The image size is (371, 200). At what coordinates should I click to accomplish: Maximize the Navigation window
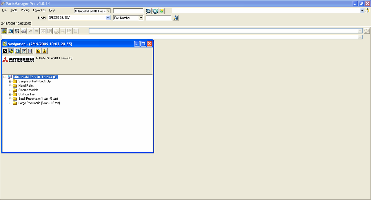[143, 44]
